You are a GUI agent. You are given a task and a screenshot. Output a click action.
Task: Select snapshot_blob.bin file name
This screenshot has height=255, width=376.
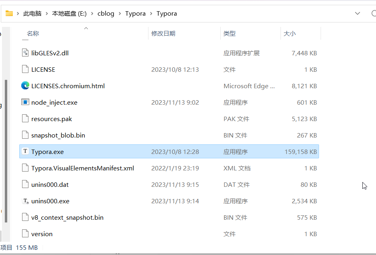[x=58, y=135]
